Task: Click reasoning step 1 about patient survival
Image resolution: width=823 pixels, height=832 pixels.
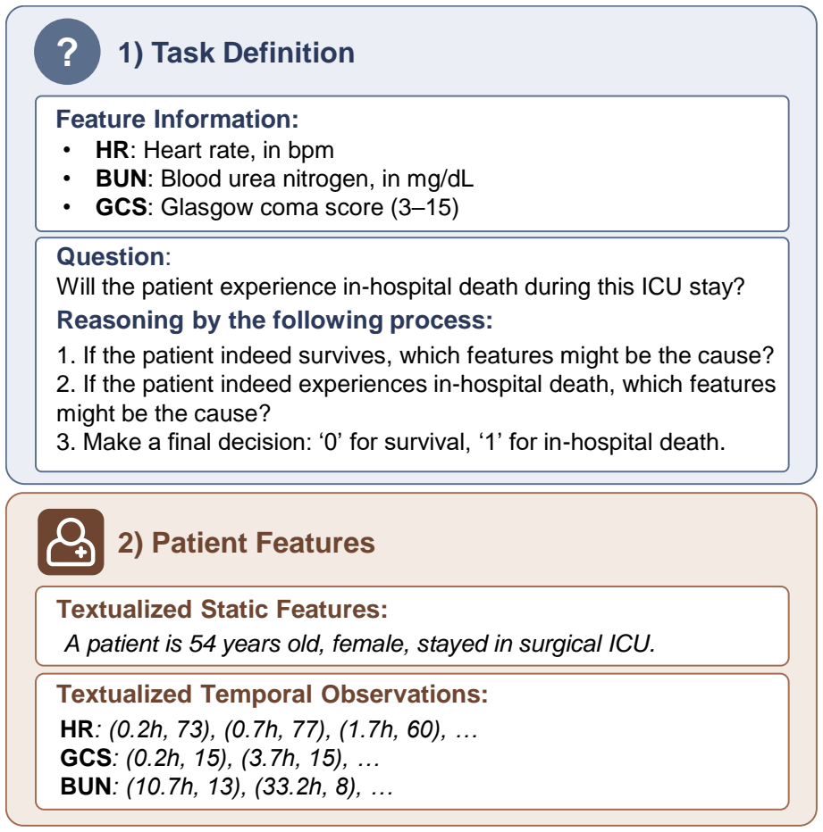Action: pos(415,355)
